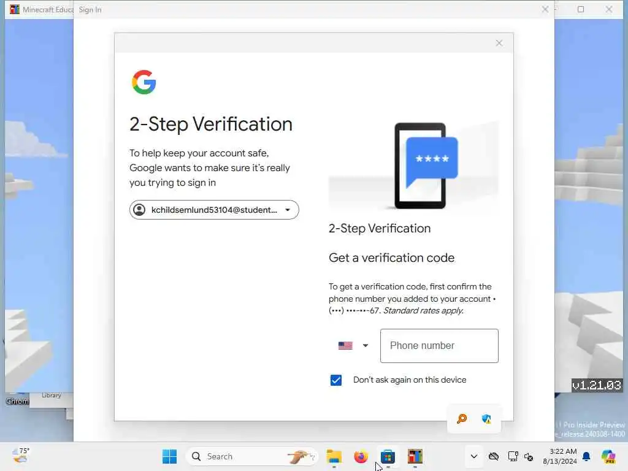
Task: Click the muted volume tray icon
Action: click(529, 456)
